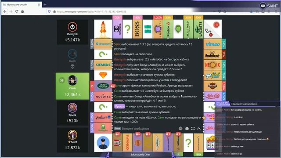Select the Land Rover property cell
The image size is (281, 158).
click(103, 86)
